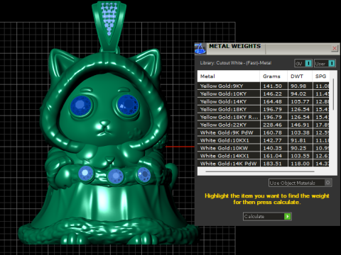Select the Yellow Gold:18KY R... row
This screenshot has height=255, width=341.
[x=263, y=117]
